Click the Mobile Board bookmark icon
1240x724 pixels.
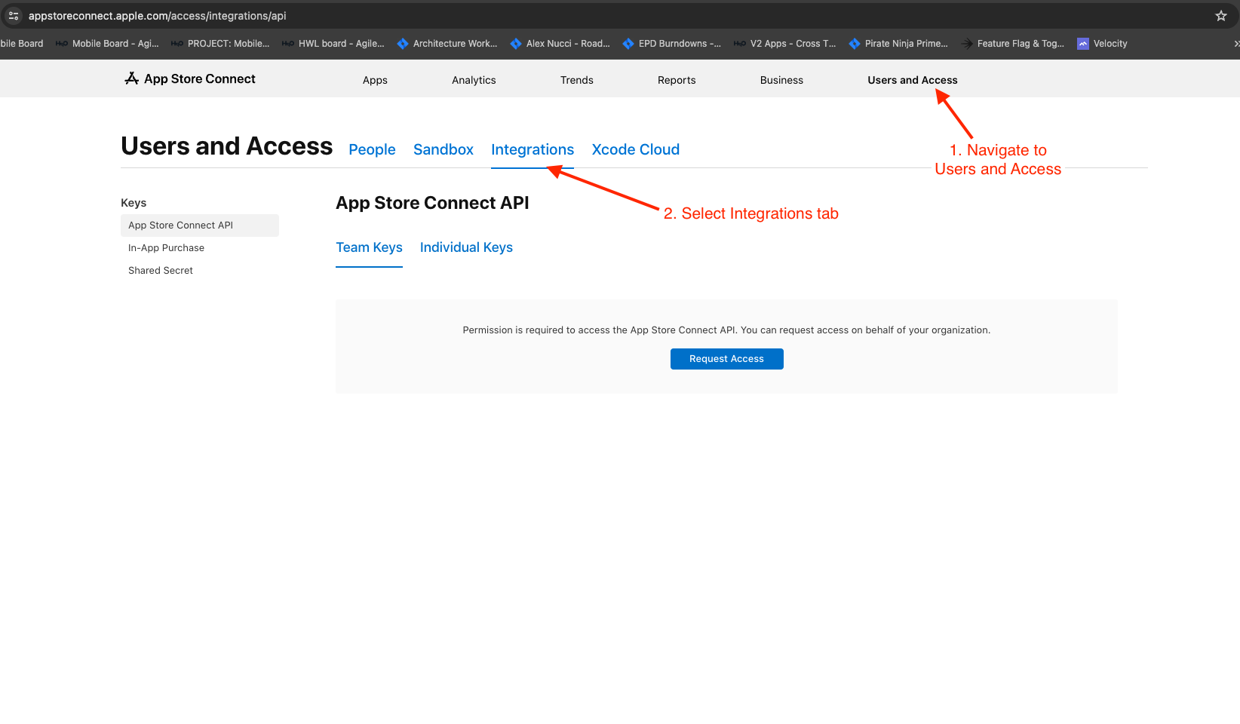point(61,43)
